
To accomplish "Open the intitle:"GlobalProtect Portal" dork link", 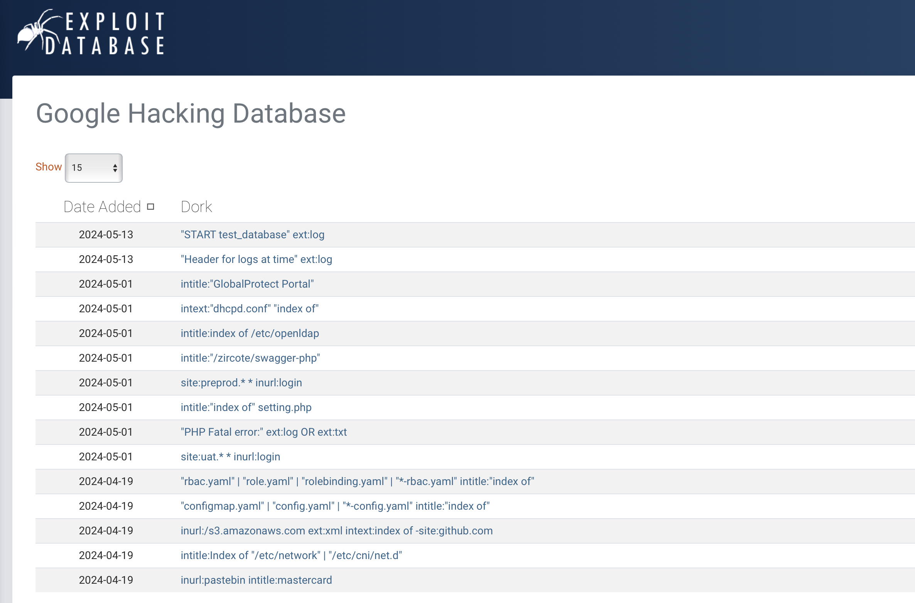I will coord(247,284).
